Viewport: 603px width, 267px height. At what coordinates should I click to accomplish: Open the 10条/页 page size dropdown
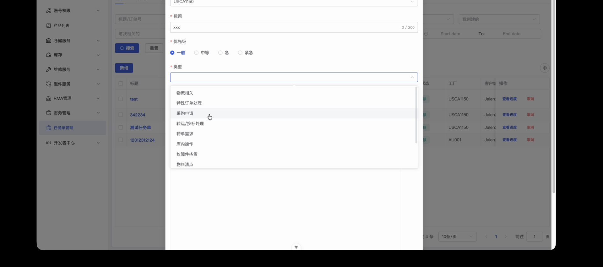click(x=458, y=237)
